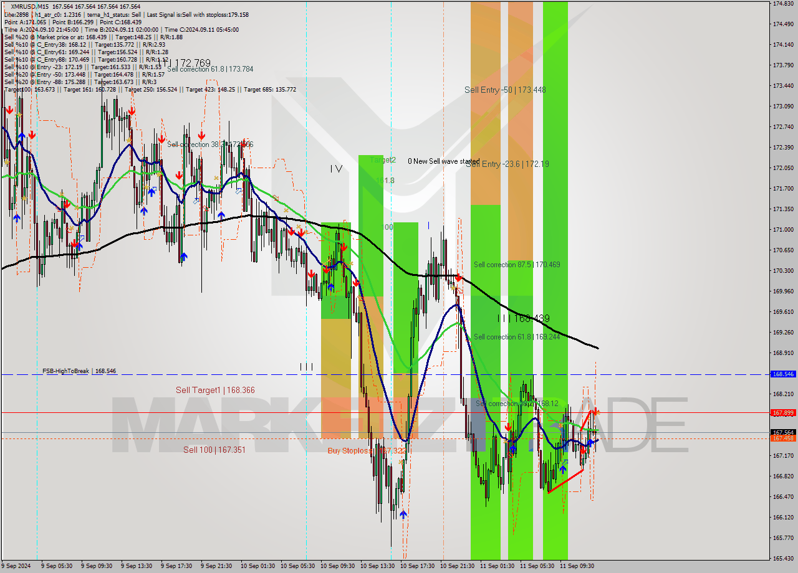Click the 169.260 price axis value
Screen dimensions: 798x573
coord(783,333)
